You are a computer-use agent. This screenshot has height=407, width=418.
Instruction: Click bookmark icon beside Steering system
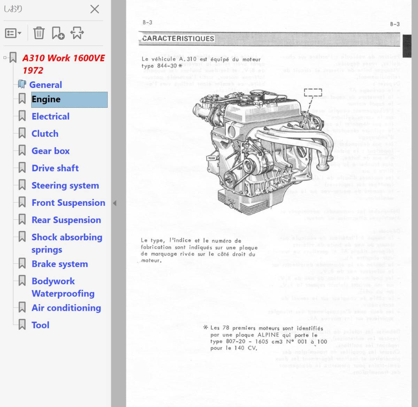(x=22, y=185)
